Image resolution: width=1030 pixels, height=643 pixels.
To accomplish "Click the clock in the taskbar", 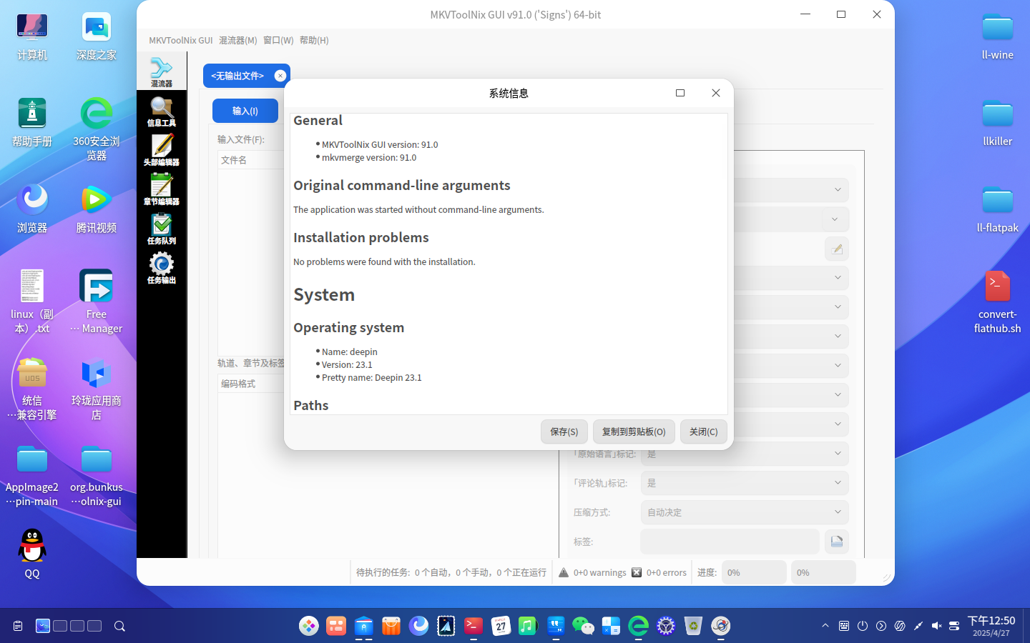I will click(x=991, y=626).
